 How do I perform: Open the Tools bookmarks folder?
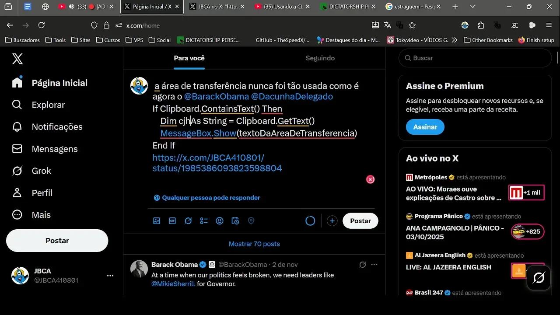56,40
